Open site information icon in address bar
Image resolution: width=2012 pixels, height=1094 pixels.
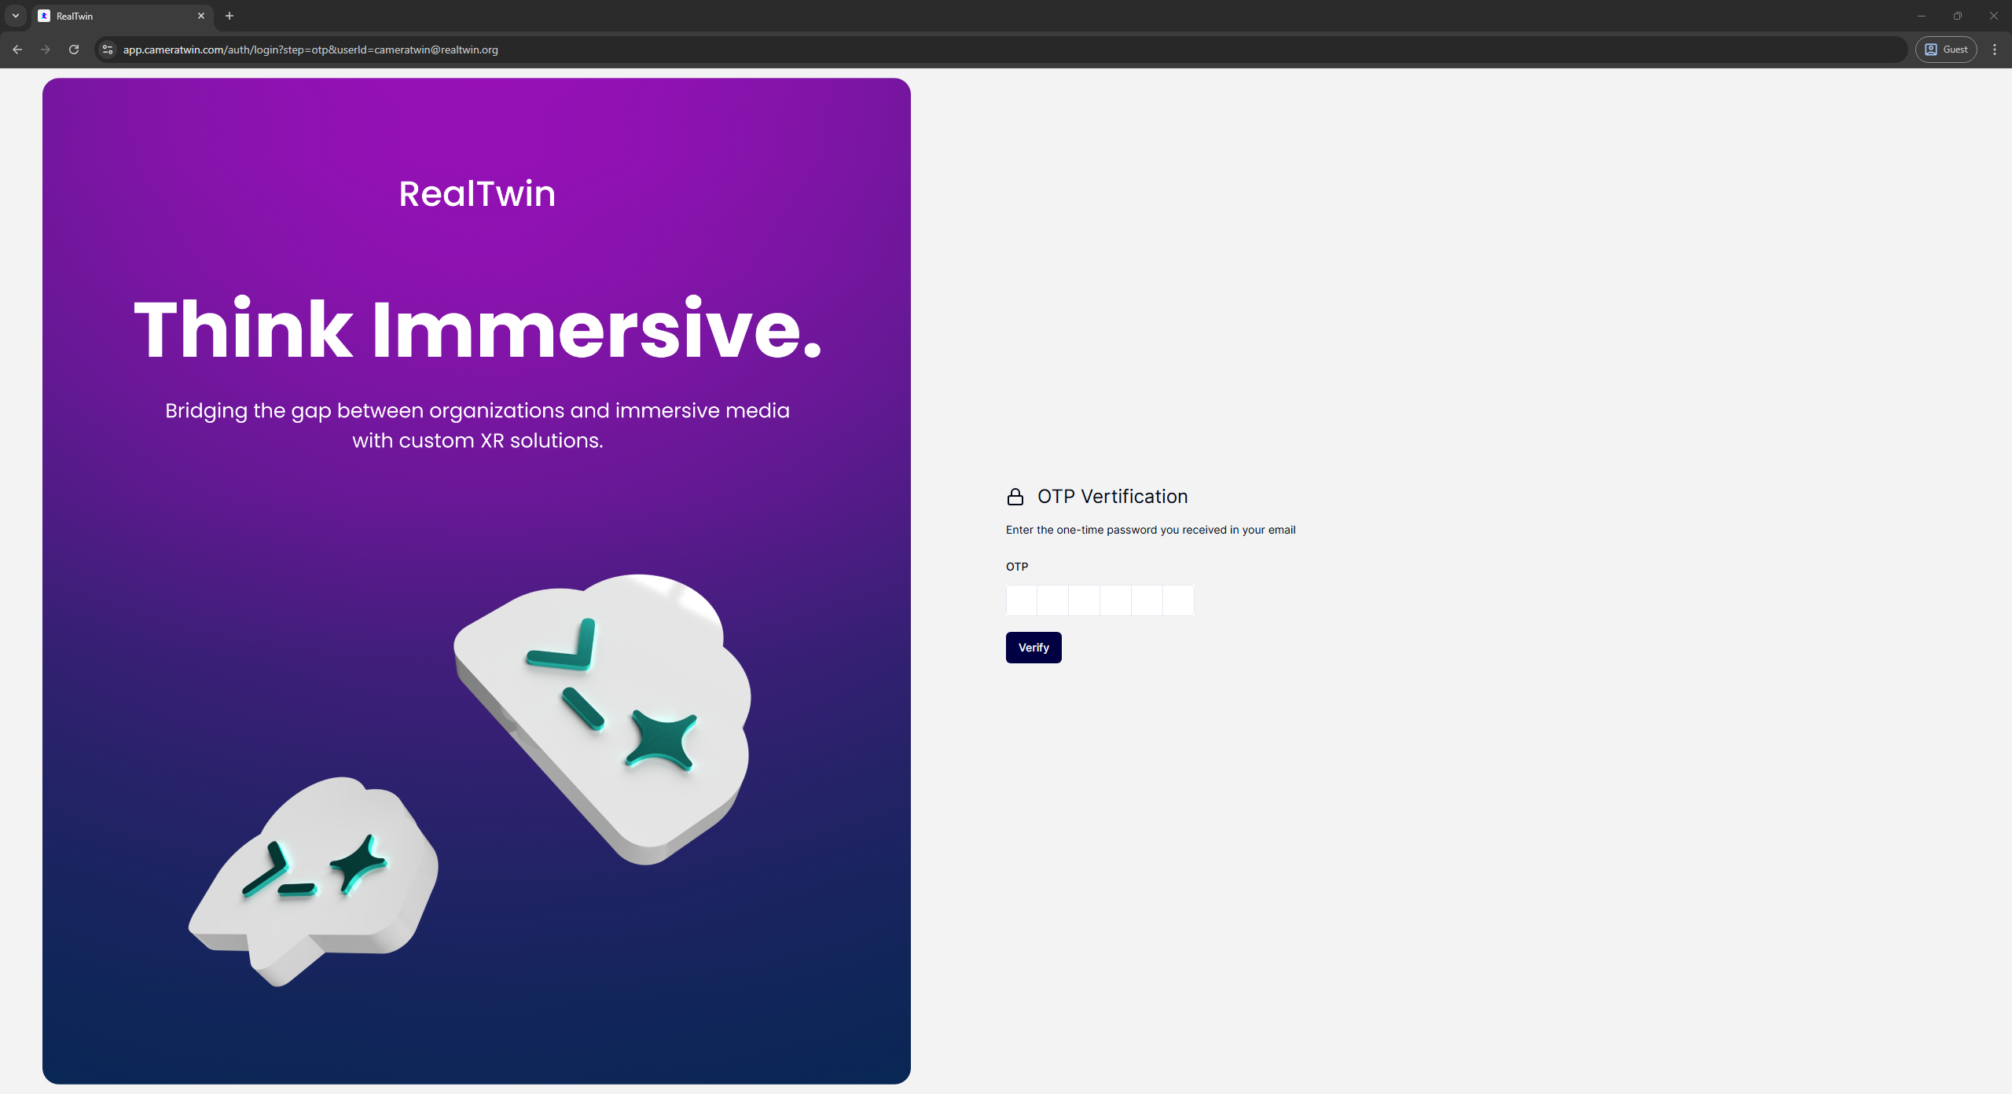(108, 50)
